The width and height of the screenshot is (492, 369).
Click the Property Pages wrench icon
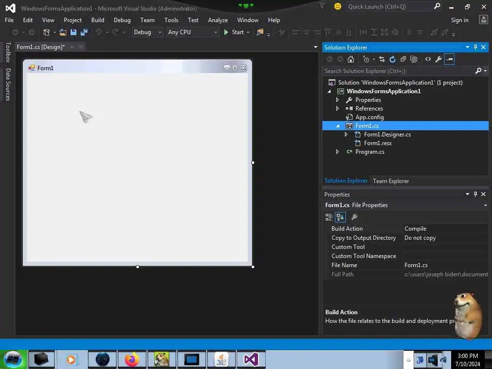(x=354, y=217)
